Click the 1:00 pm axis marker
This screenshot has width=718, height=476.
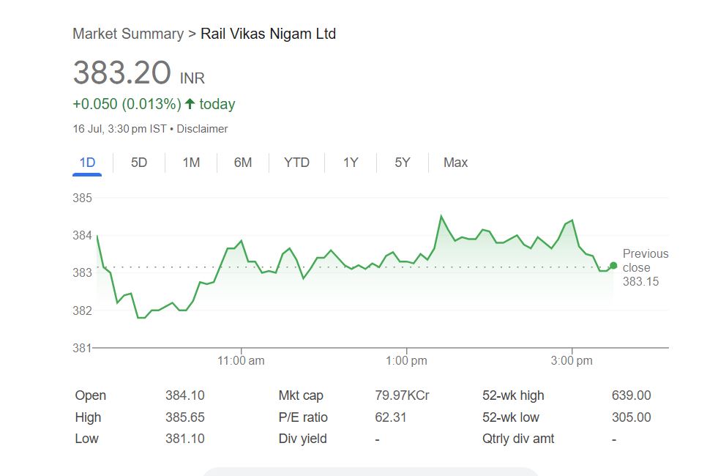click(x=406, y=361)
